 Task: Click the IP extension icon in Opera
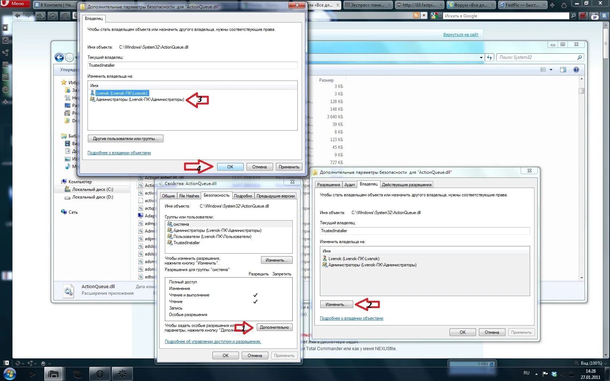click(594, 16)
